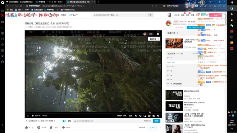
Task: Open WeChat icon in right taskbar
Action: tap(232, 25)
